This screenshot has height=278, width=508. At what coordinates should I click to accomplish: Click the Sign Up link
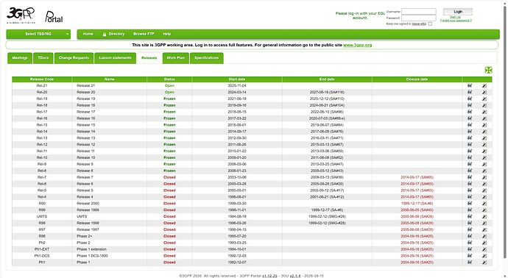coord(455,17)
